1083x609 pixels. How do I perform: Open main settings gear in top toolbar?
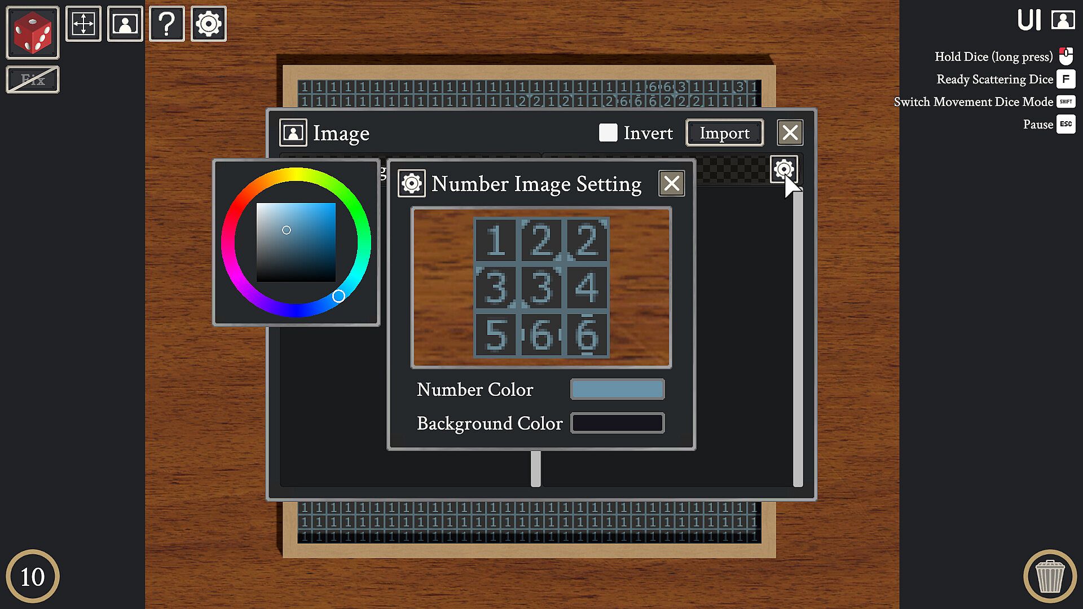pyautogui.click(x=208, y=24)
